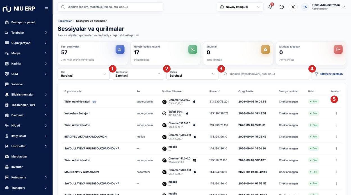Screen dimensions: 351x195
Task: Click the Faol badge in the MADGAZIYEV AHMADJON row
Action: (314, 172)
